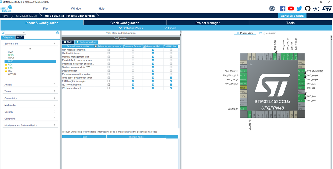Expand the Computing category
Screen dimensions: 333x169
(x=55, y=118)
